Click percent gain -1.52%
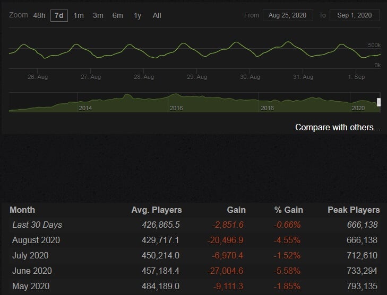Screen dimensions: 387x295 tap(287, 255)
